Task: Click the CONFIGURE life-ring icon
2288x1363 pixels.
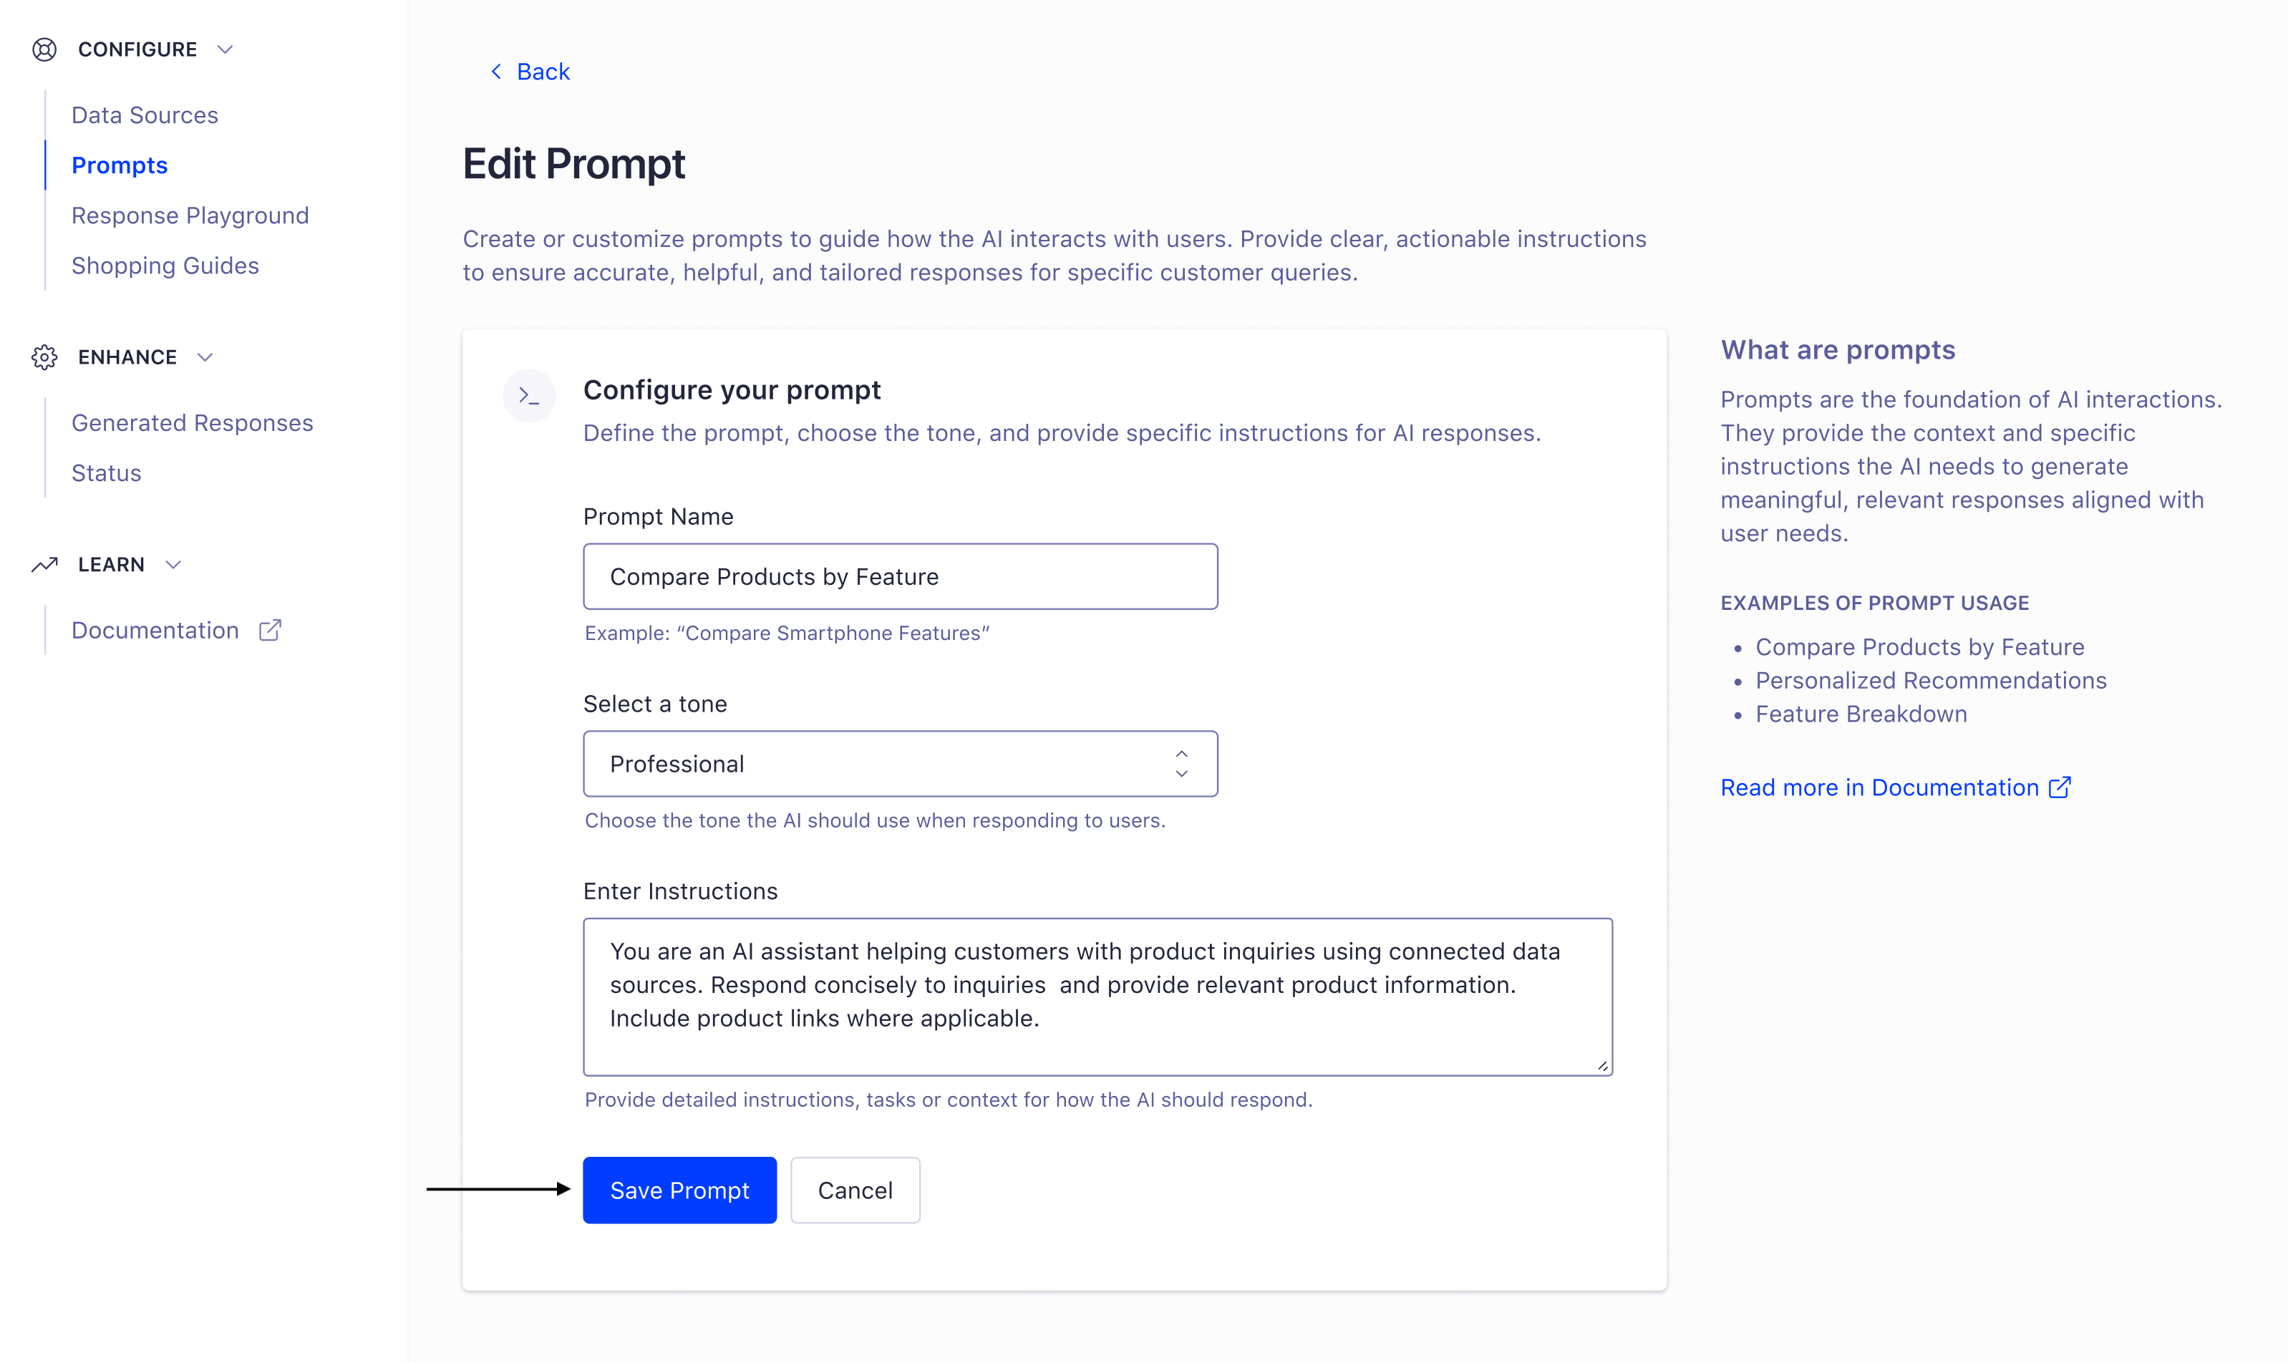Action: pos(44,49)
